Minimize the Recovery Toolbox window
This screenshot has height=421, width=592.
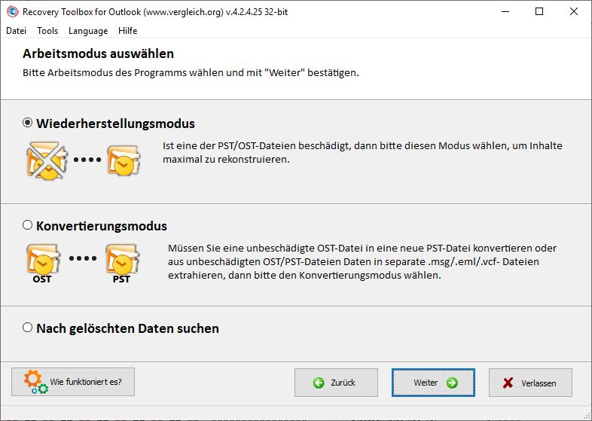[505, 12]
